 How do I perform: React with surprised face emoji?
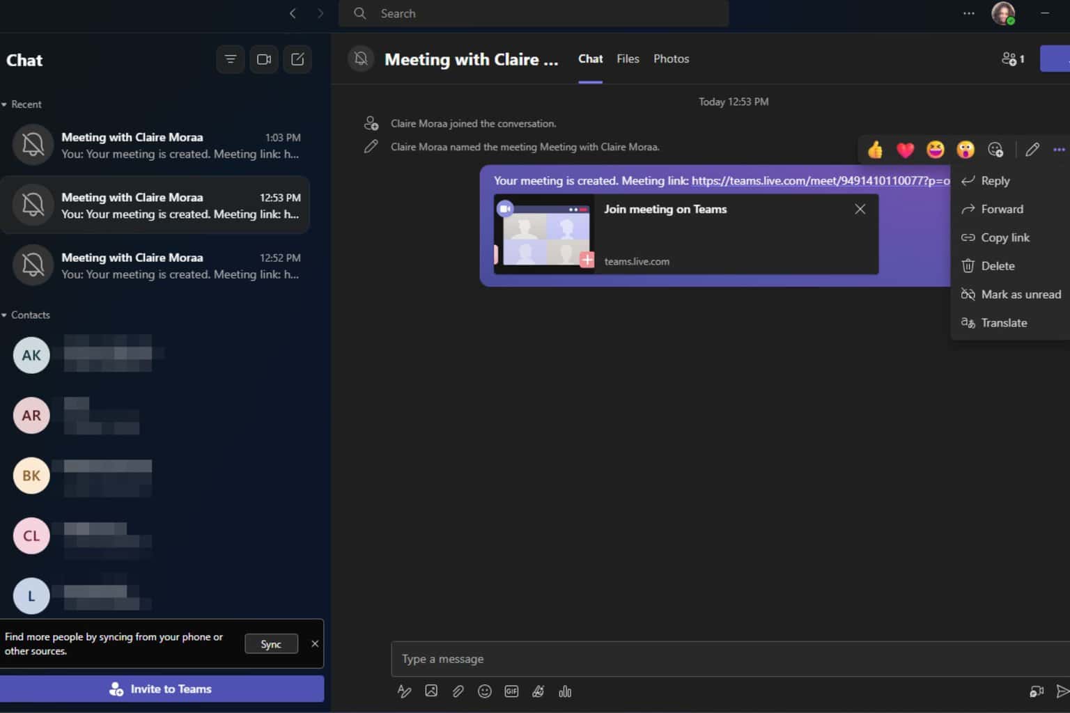(x=966, y=149)
